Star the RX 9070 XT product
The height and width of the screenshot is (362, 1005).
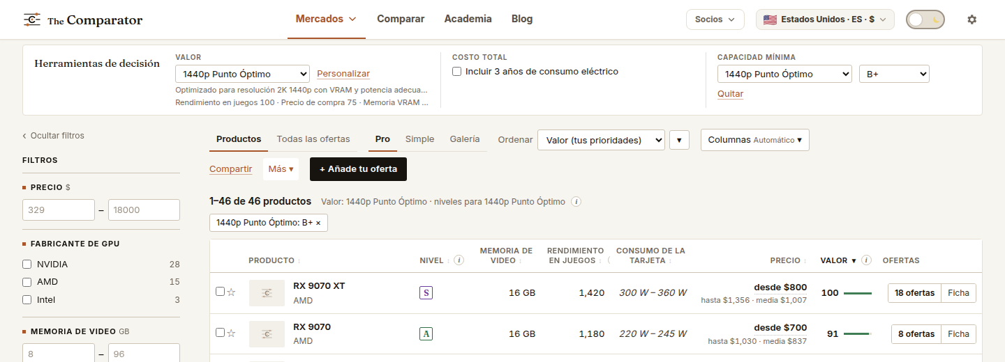(x=232, y=292)
